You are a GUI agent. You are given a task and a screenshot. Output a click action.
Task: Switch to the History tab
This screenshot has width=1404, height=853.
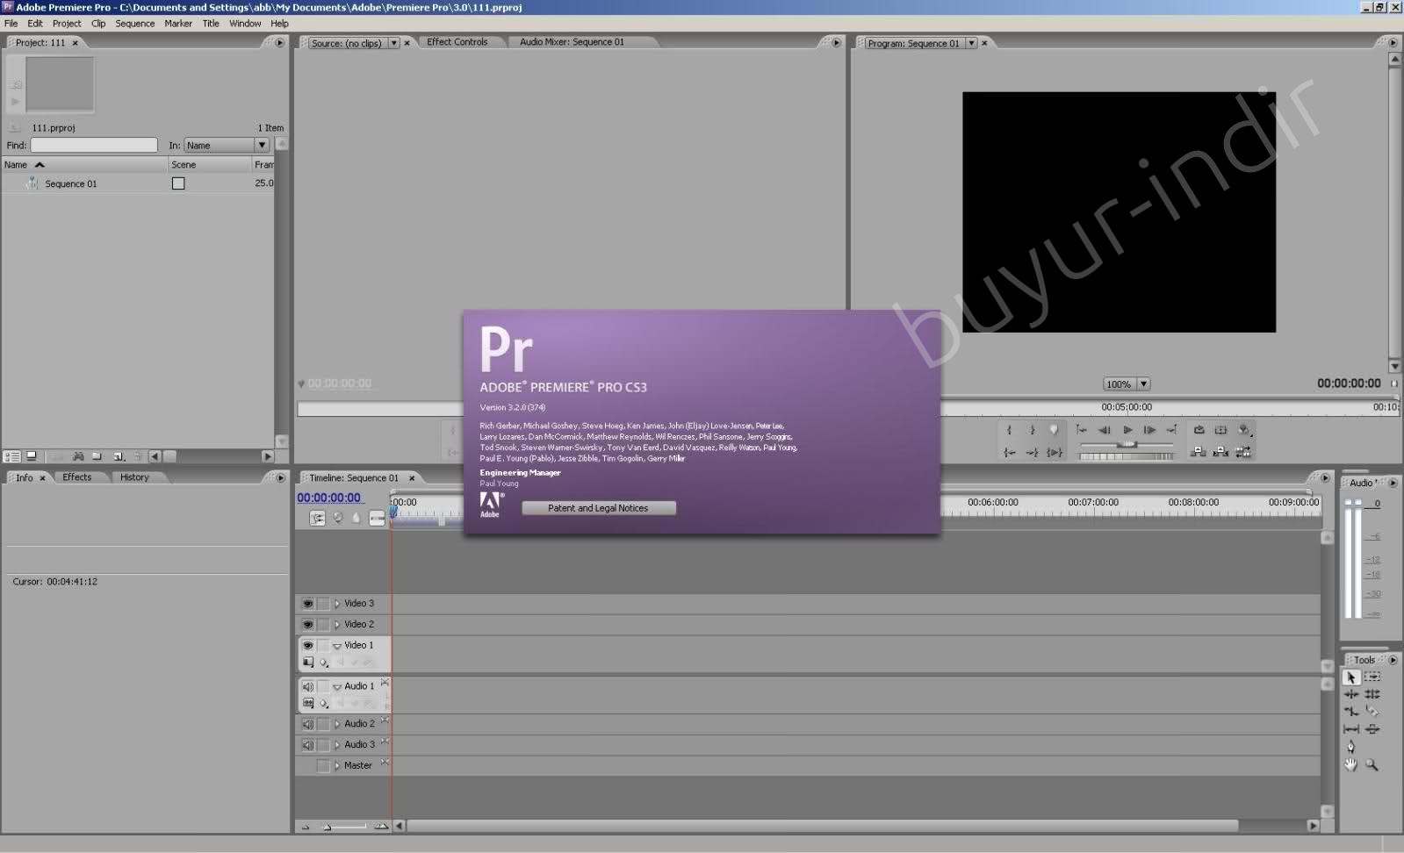point(134,477)
